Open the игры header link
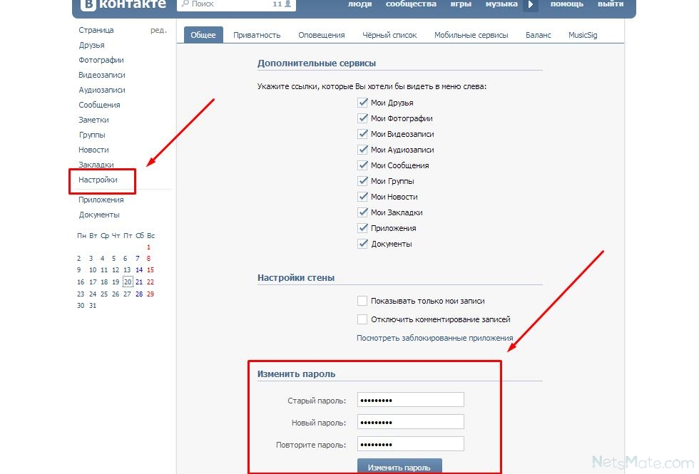699x474 pixels. pyautogui.click(x=461, y=4)
